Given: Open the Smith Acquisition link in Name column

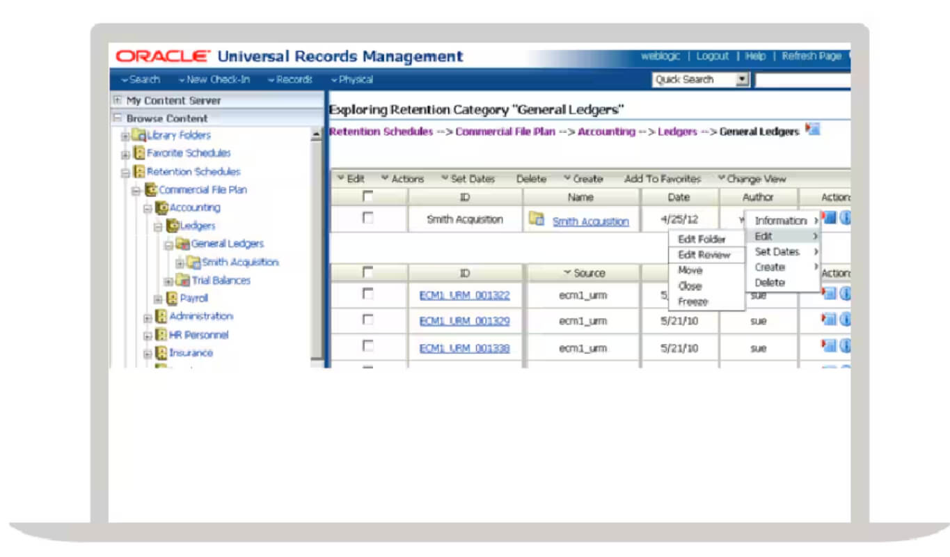Looking at the screenshot, I should pyautogui.click(x=590, y=221).
